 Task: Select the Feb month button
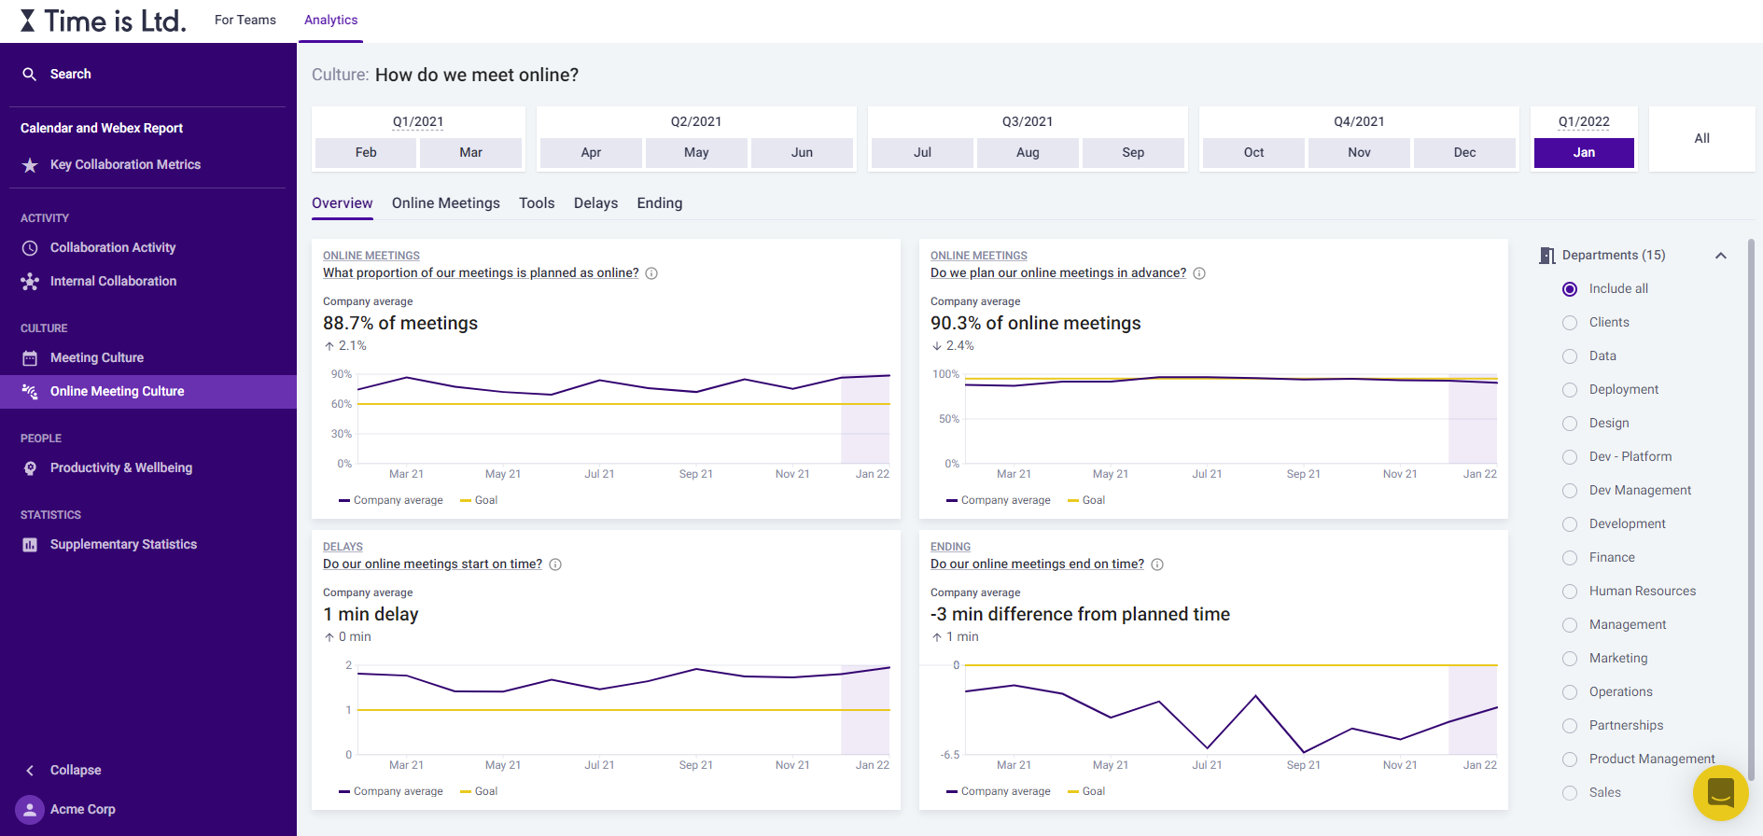click(x=366, y=153)
